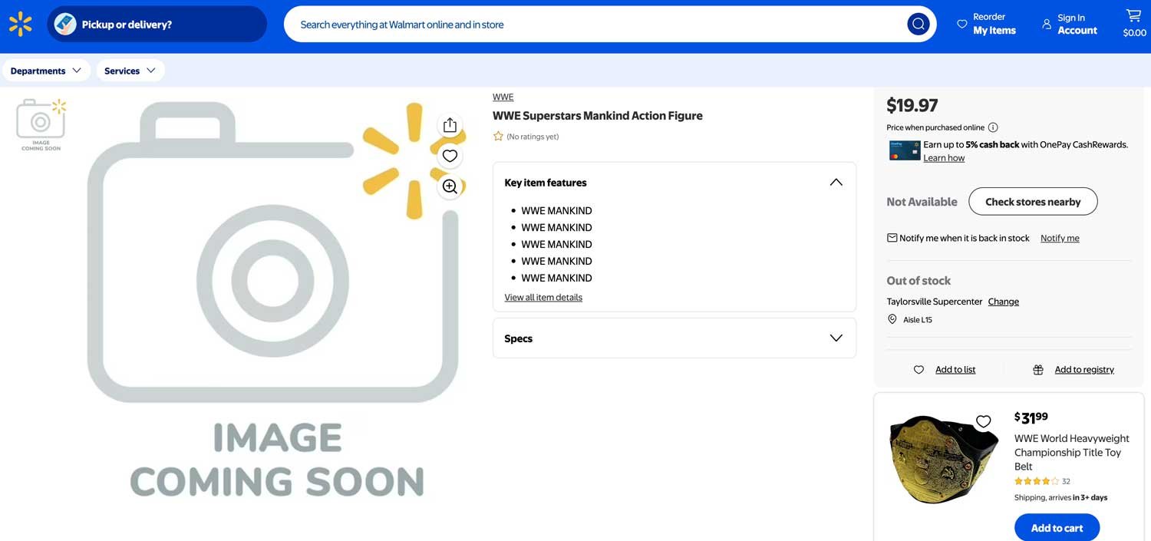Screen dimensions: 1151x541
Task: Toggle favorite heart on product image
Action: [x=450, y=156]
